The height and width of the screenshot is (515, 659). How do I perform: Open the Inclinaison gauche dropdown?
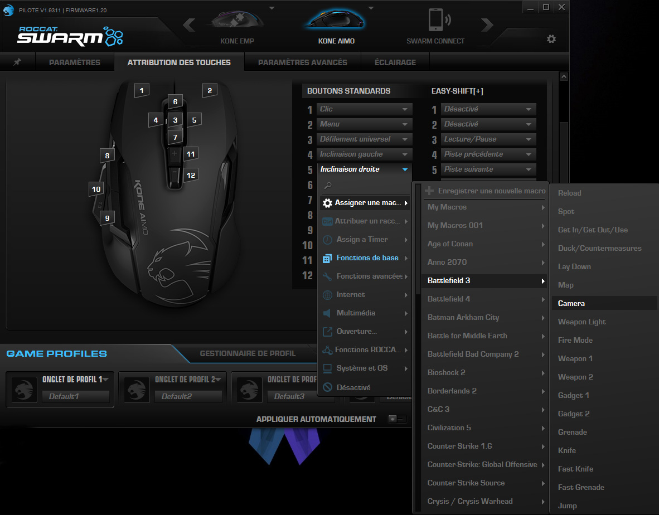tap(364, 154)
